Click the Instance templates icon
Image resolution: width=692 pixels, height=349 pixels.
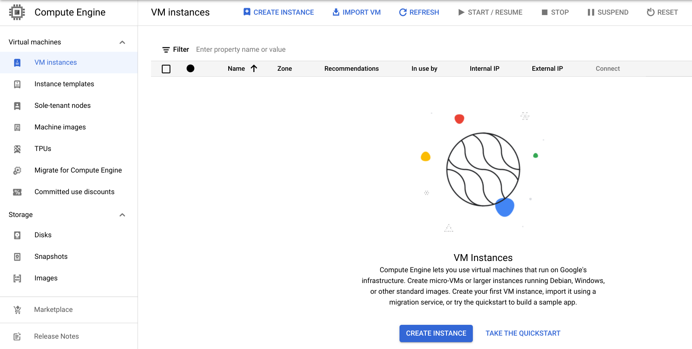click(x=17, y=84)
